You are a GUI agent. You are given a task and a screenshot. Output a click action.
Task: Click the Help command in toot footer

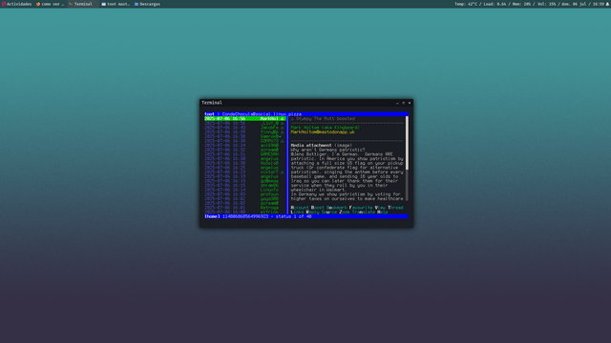(x=383, y=212)
